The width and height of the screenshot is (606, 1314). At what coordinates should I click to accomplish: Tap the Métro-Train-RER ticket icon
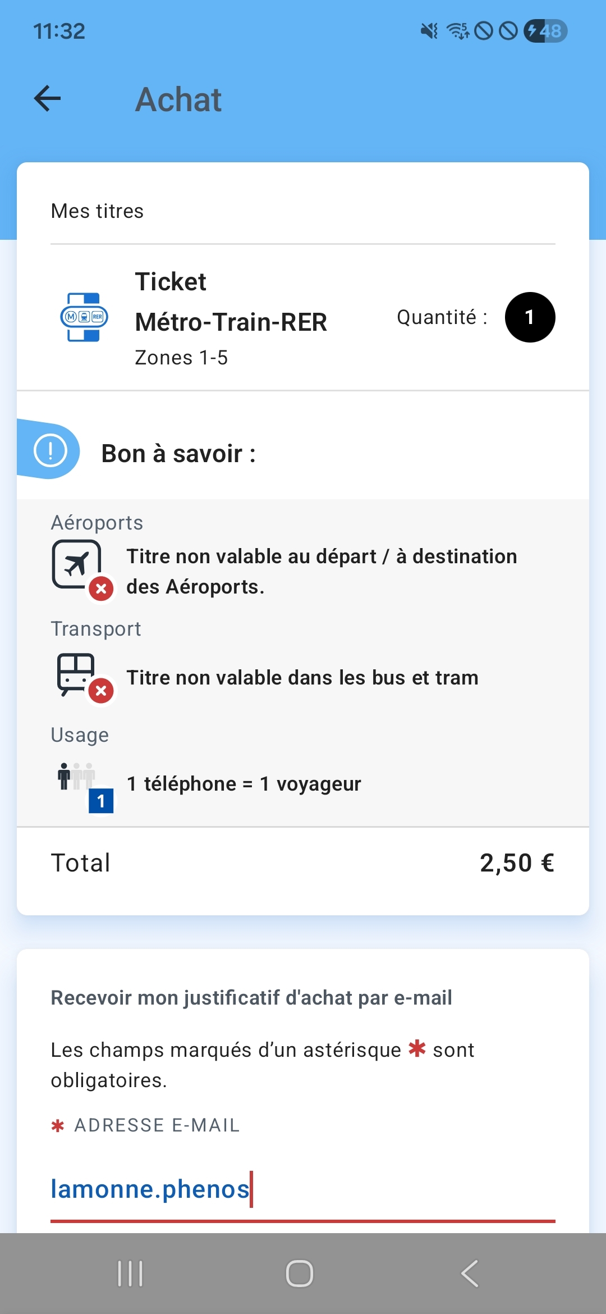tap(84, 317)
